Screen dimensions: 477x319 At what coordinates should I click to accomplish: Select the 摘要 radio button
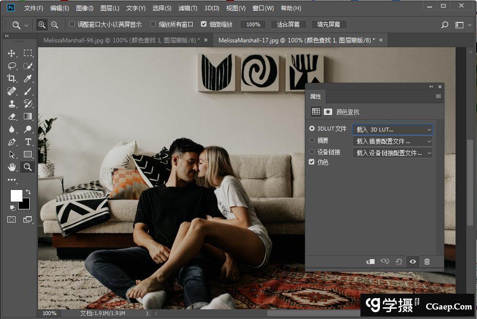[x=312, y=140]
